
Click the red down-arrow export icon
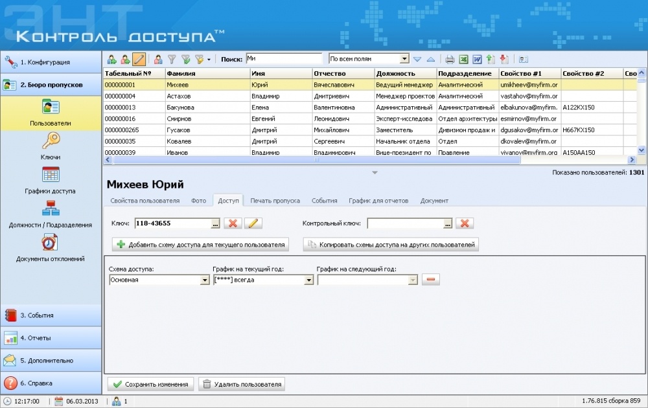pos(504,60)
